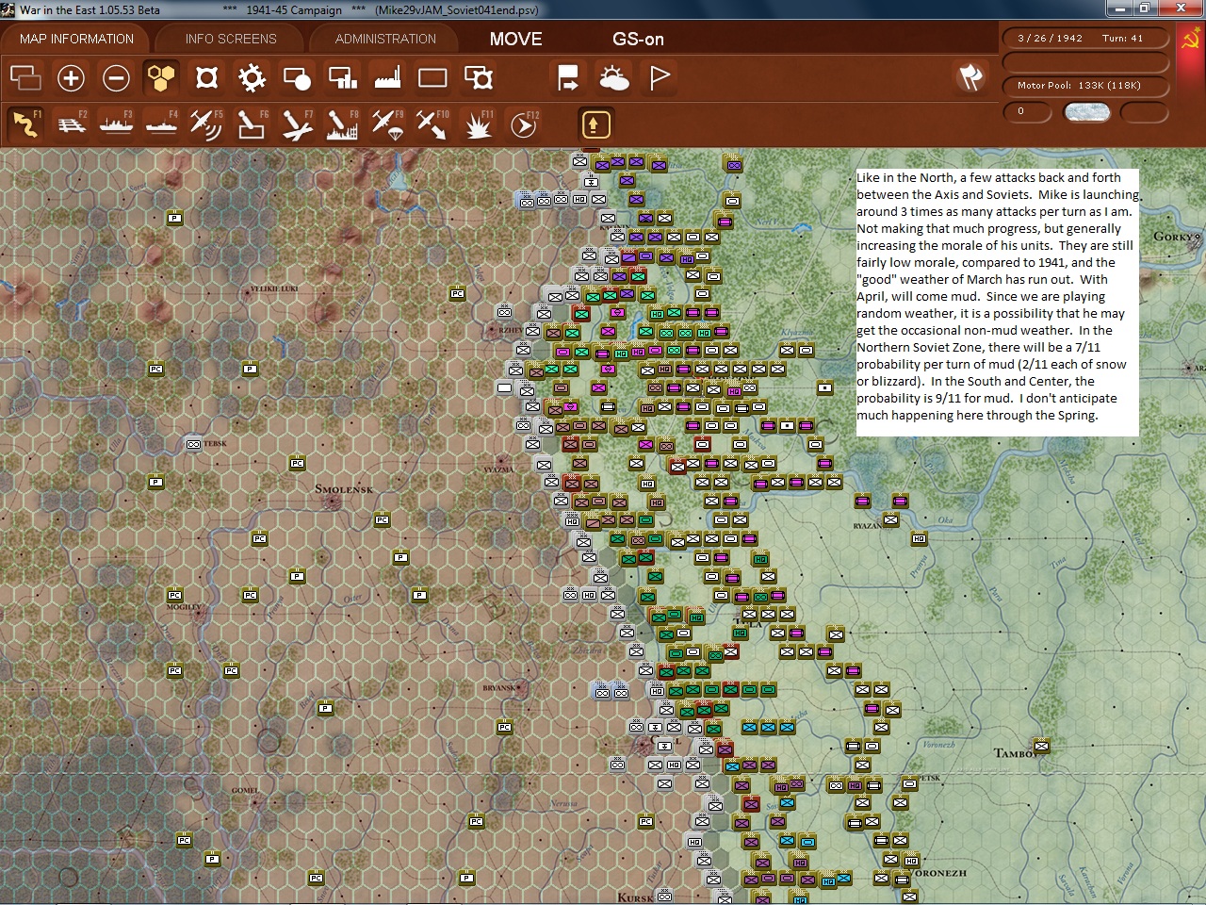This screenshot has width=1206, height=905.
Task: Select the F10 air transfer mode
Action: tap(432, 123)
